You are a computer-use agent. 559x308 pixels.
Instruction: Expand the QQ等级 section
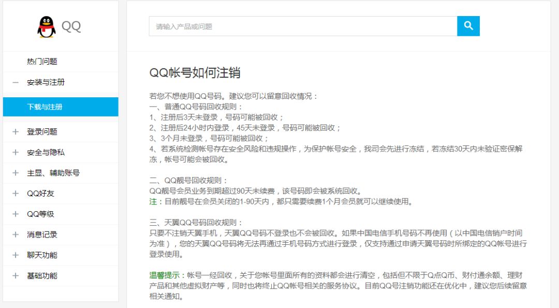tap(14, 214)
